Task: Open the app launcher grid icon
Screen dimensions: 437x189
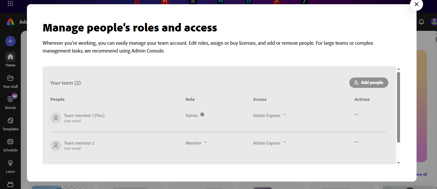Action: [10, 4]
